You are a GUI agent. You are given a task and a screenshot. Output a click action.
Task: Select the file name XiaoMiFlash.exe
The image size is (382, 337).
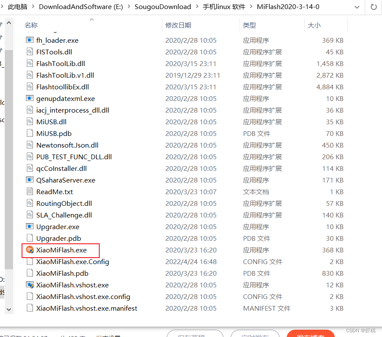click(x=61, y=250)
